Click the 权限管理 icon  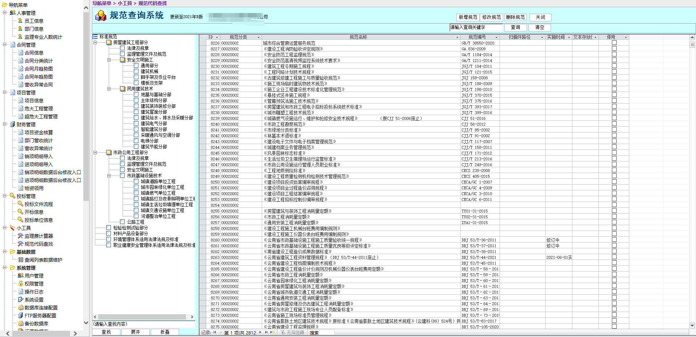(21, 283)
